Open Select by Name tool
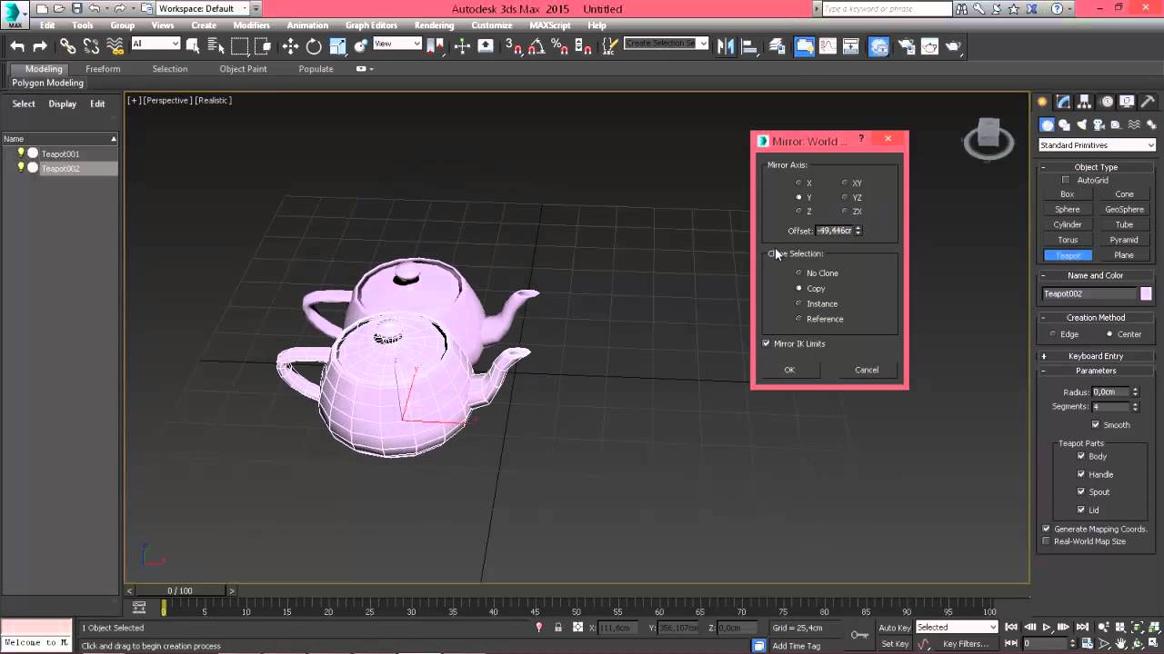Screen dimensions: 1164x654 216,46
